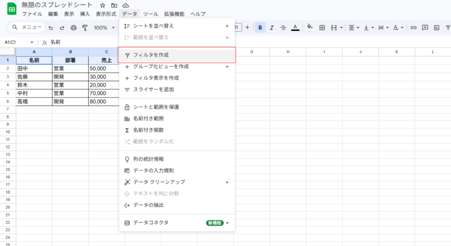
Task: Click the select-all corner box
Action: coord(8,52)
